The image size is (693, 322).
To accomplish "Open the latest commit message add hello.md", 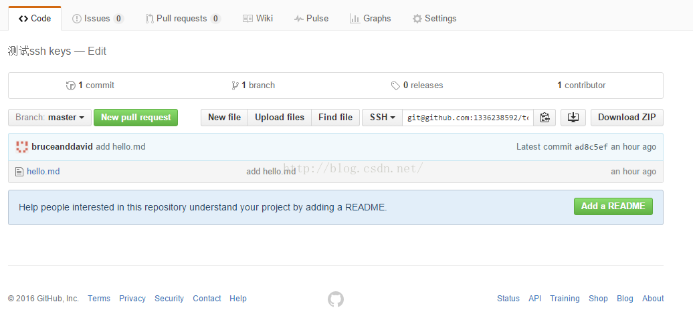I will pyautogui.click(x=120, y=147).
